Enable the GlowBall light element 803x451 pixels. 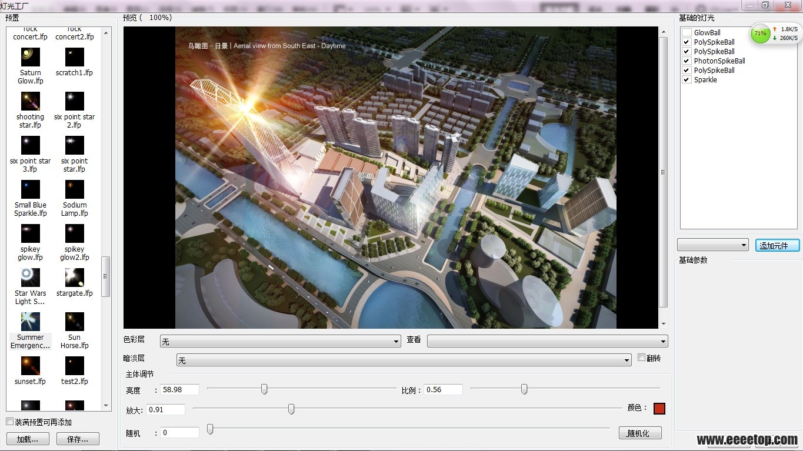[687, 33]
